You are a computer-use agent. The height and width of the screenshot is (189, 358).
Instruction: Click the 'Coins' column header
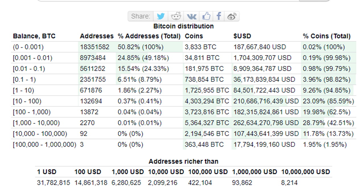point(194,36)
